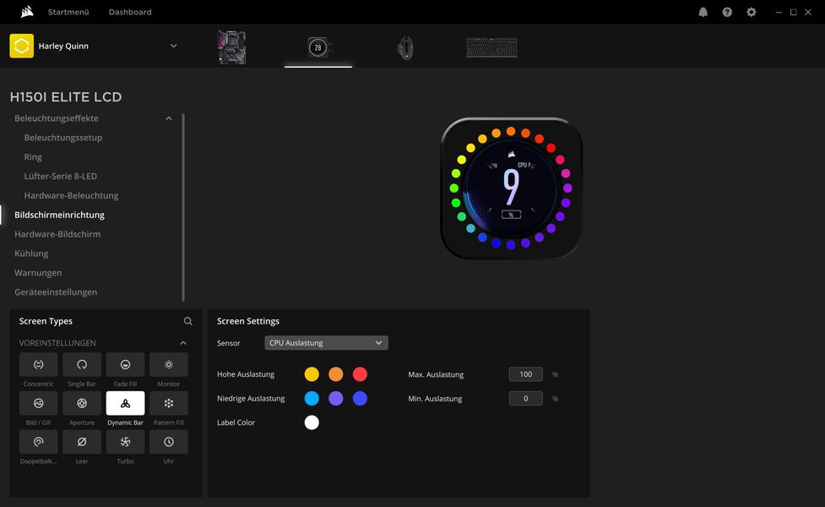Image resolution: width=825 pixels, height=507 pixels.
Task: Open the notifications bell
Action: click(x=703, y=12)
